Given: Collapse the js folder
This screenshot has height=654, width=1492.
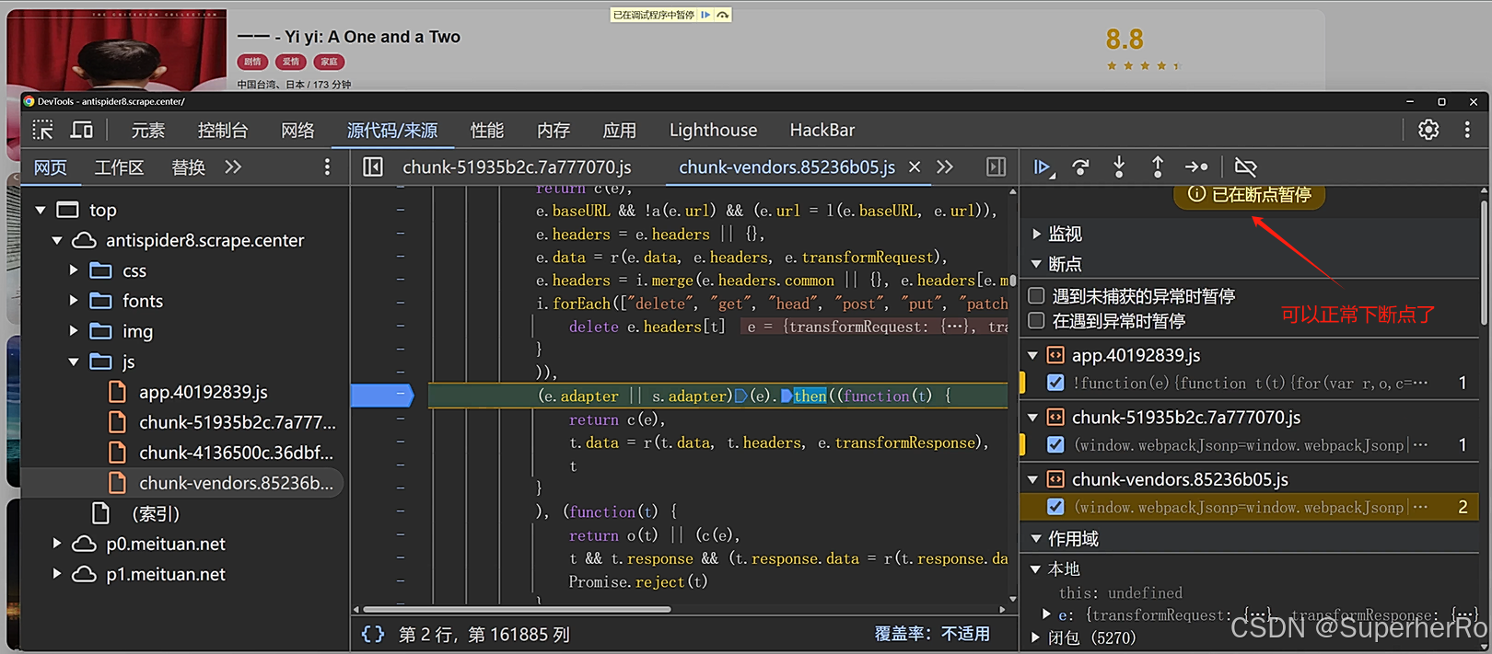Looking at the screenshot, I should click(x=74, y=361).
